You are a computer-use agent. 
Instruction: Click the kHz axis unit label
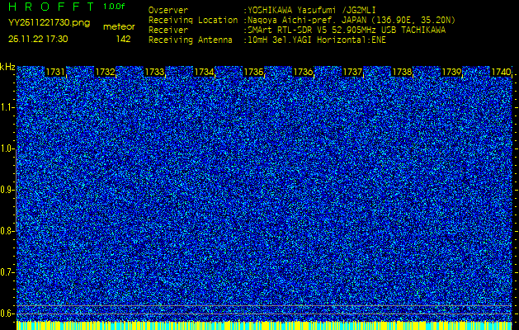click(7, 67)
